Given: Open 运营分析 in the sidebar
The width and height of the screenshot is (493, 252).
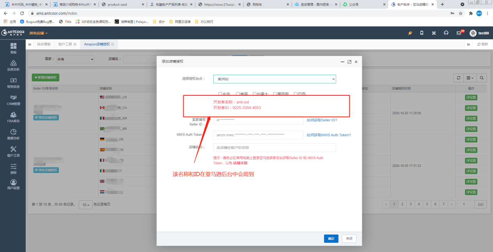Looking at the screenshot, I should point(13,65).
